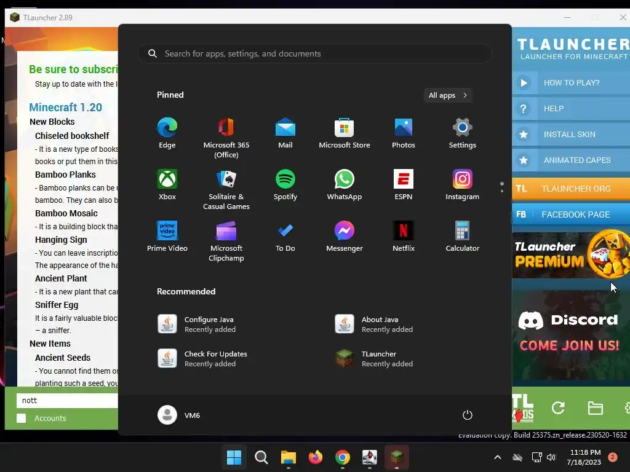Click HOW TO PLAY? in TLauncher
The height and width of the screenshot is (472, 630).
coord(570,83)
